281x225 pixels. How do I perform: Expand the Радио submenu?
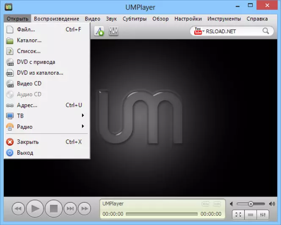[x=47, y=127]
